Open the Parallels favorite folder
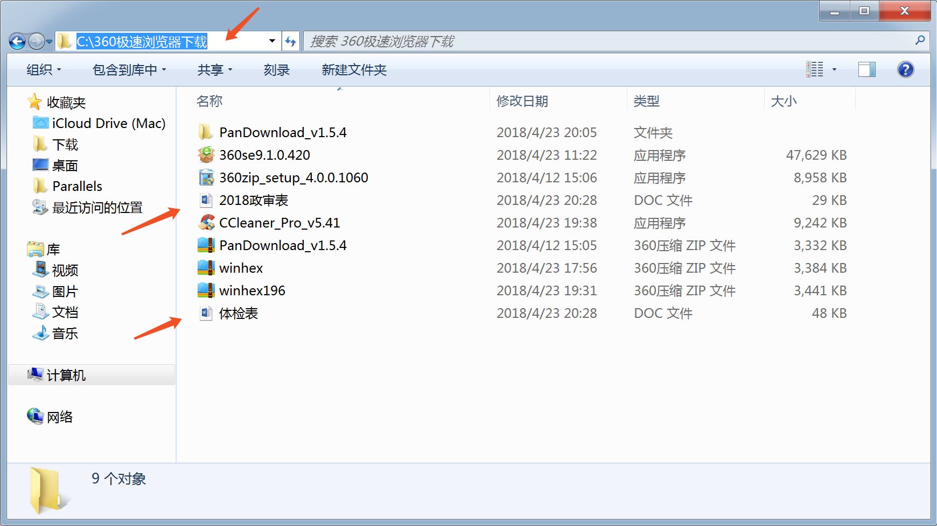Screen dimensions: 937x526 77,186
